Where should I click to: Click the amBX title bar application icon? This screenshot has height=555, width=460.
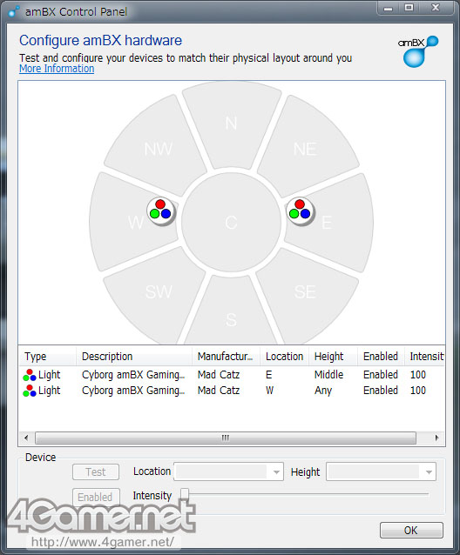pyautogui.click(x=14, y=11)
